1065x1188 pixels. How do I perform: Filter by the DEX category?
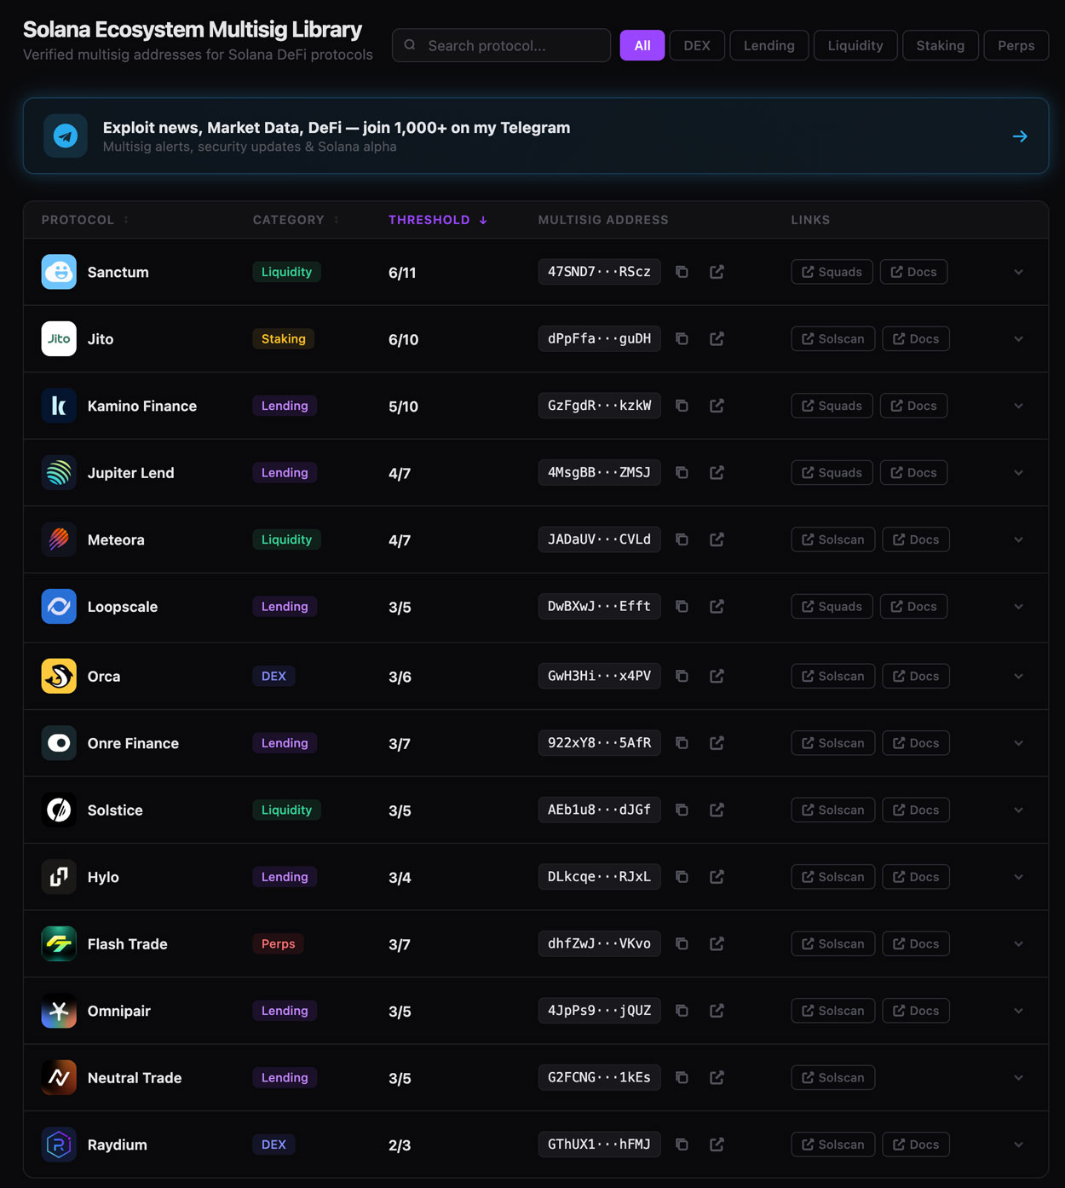696,46
